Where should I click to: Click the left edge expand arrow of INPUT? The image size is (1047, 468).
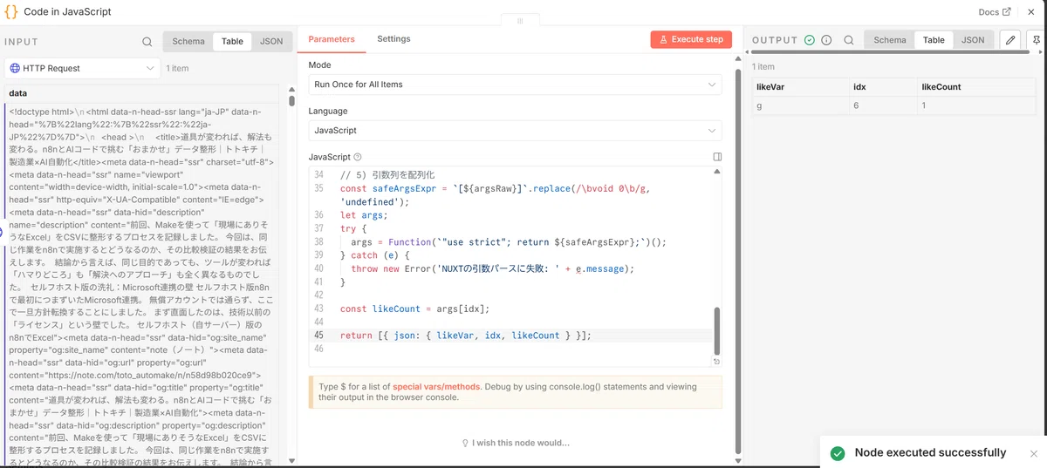click(3, 232)
